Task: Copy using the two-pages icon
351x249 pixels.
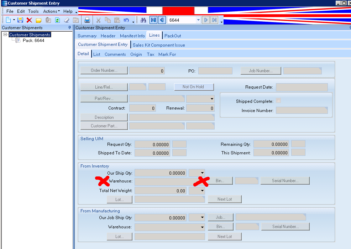Action: click(108, 20)
